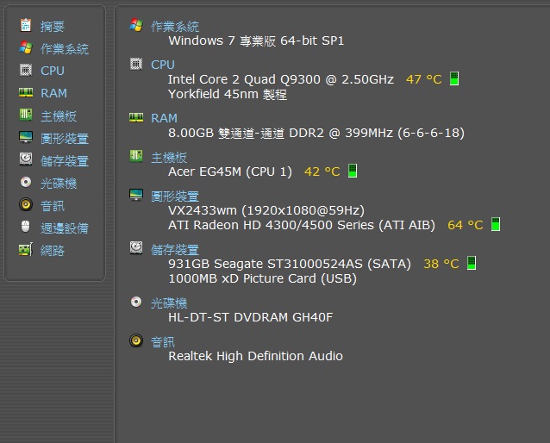Follow the CPU heading link in summary

point(163,65)
